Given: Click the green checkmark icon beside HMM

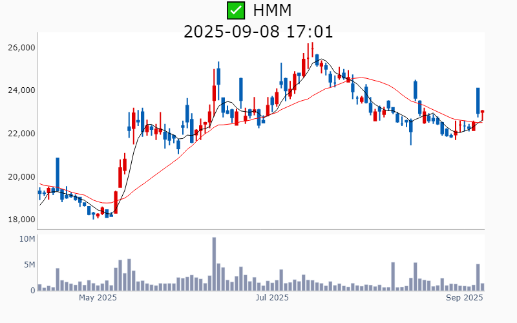Looking at the screenshot, I should click(236, 10).
